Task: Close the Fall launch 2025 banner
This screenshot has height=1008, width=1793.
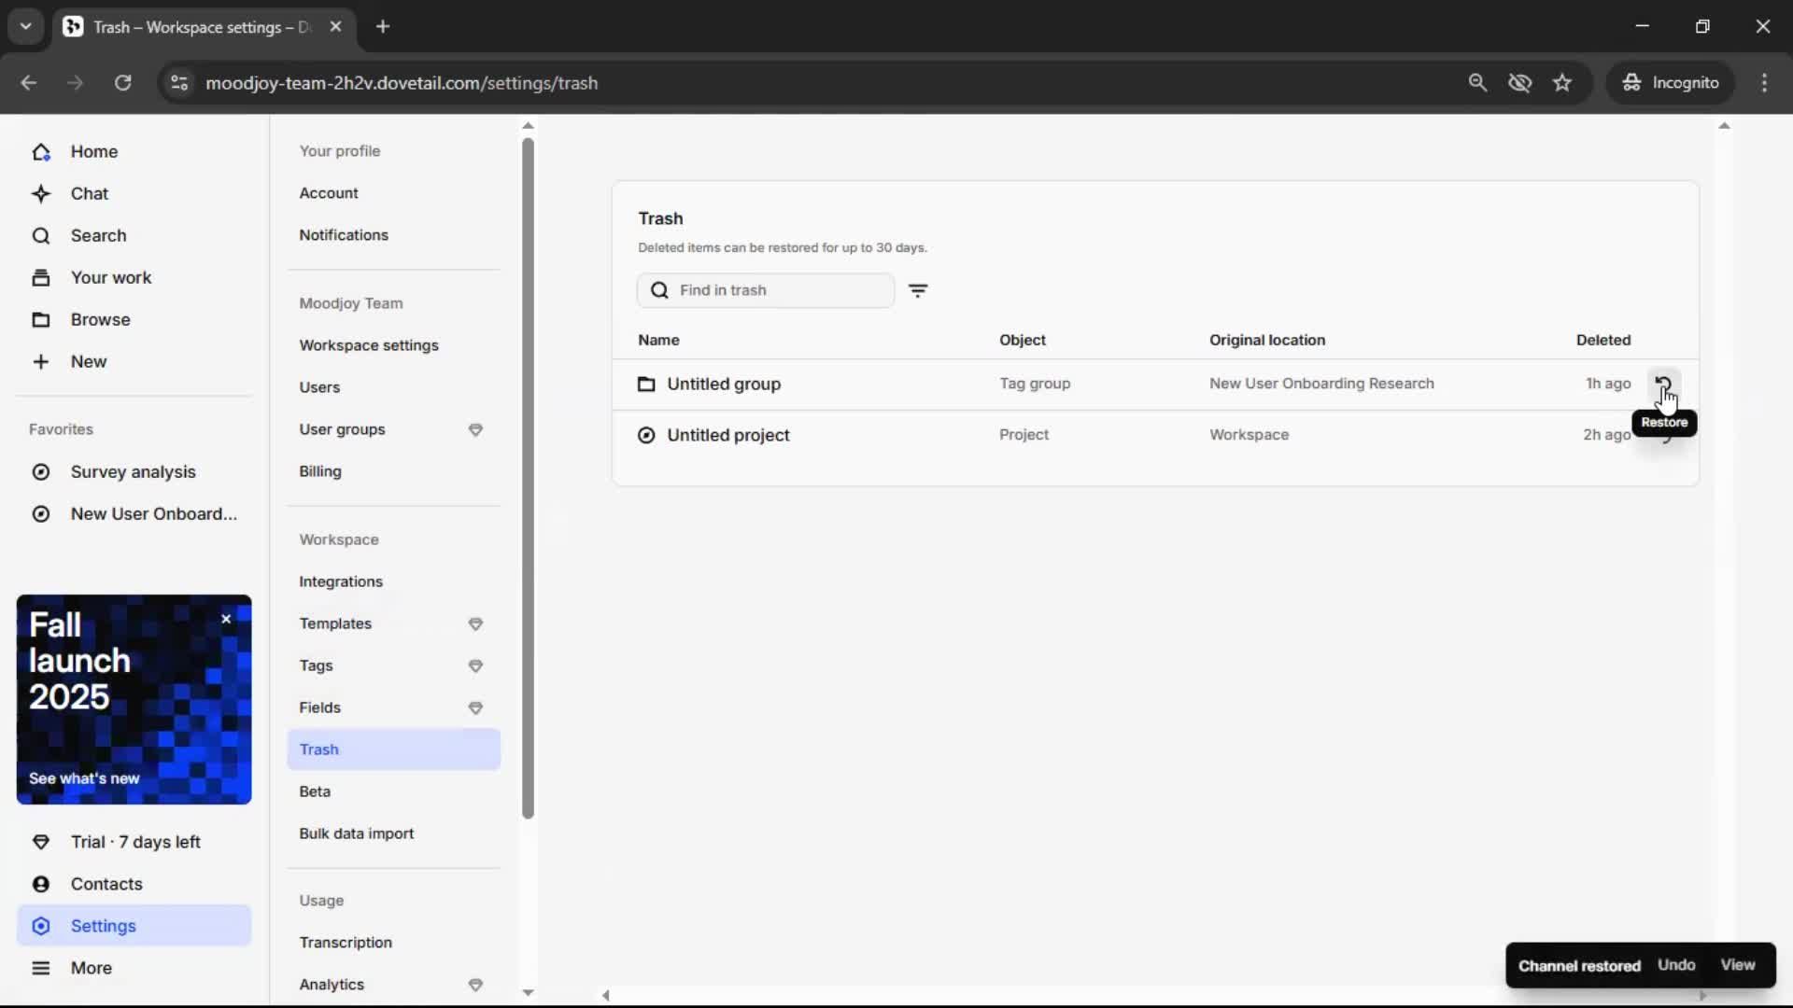Action: pyautogui.click(x=226, y=619)
